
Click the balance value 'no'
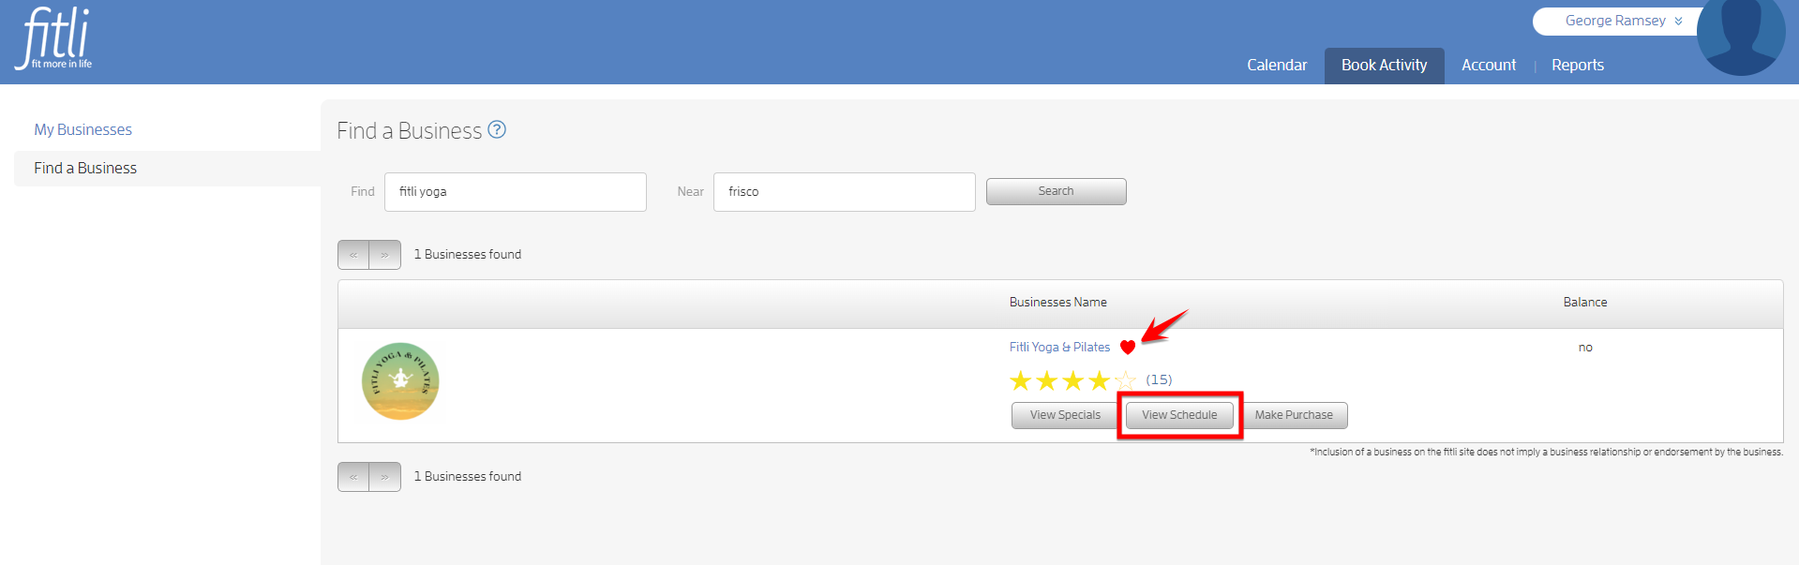click(1585, 348)
